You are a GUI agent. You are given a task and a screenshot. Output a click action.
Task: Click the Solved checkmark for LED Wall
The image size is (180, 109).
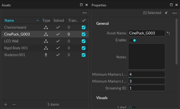[58, 41]
